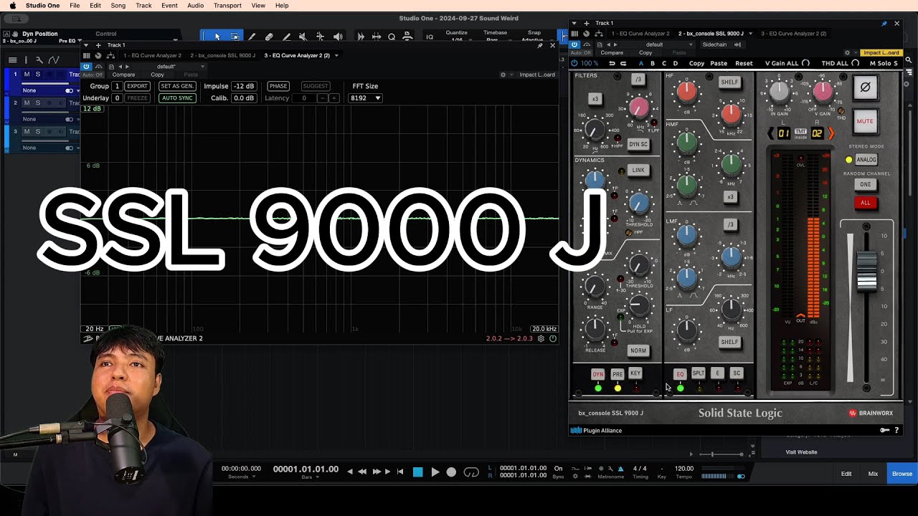
Task: Click the Record button in transport
Action: (451, 472)
